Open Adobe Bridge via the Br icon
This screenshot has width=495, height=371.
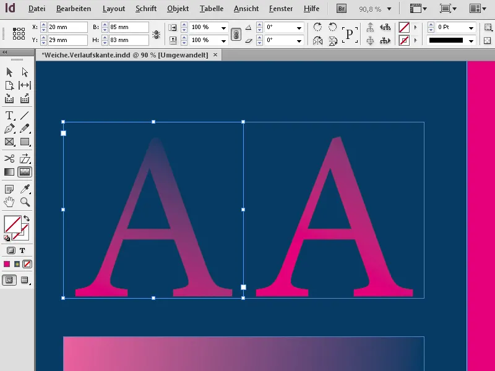[341, 9]
